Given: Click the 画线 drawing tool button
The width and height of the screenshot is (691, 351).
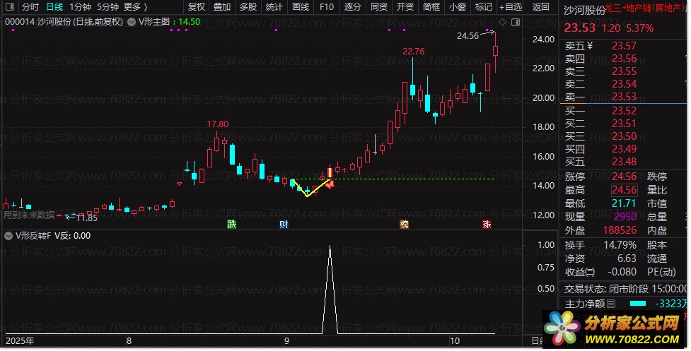Looking at the screenshot, I should (x=301, y=7).
